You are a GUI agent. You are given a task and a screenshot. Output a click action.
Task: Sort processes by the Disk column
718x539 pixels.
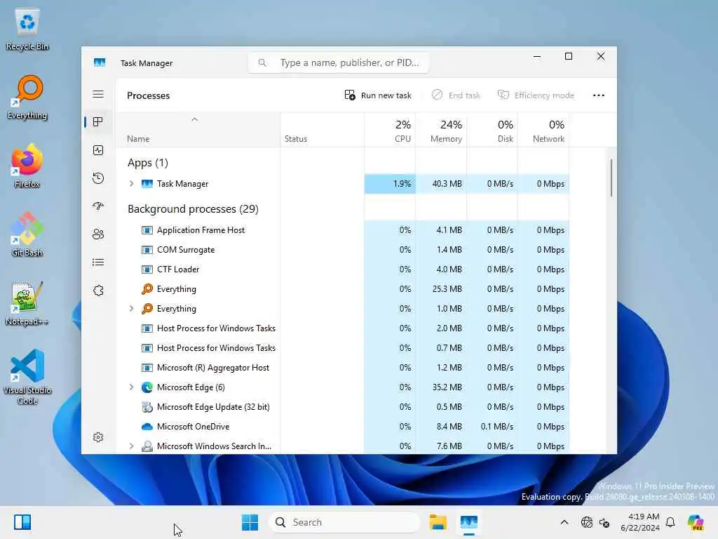(x=492, y=131)
